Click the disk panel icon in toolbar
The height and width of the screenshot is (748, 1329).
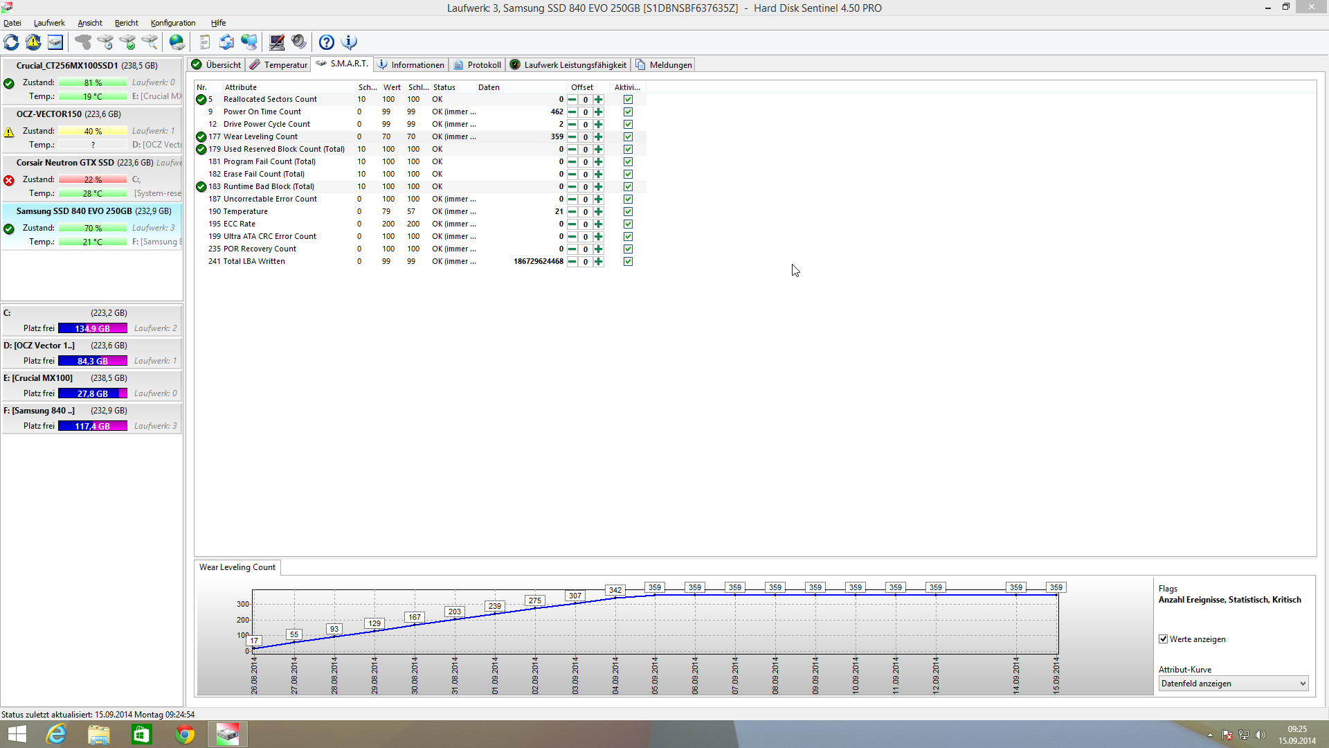(x=55, y=42)
